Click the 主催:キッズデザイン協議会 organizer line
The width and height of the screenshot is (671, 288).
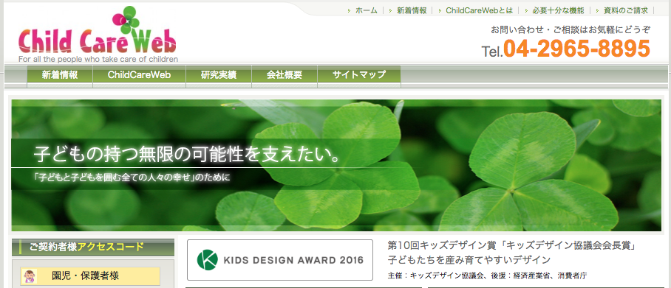click(x=487, y=275)
